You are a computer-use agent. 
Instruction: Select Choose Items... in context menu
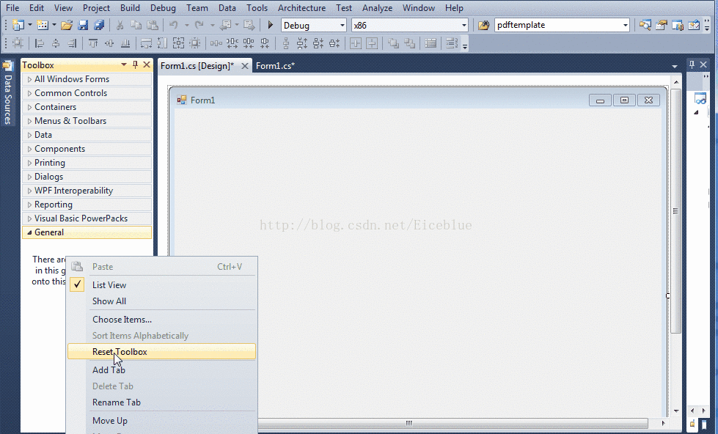tap(161, 320)
